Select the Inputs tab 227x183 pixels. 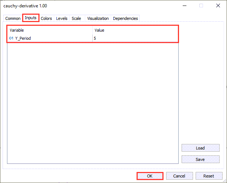(31, 18)
